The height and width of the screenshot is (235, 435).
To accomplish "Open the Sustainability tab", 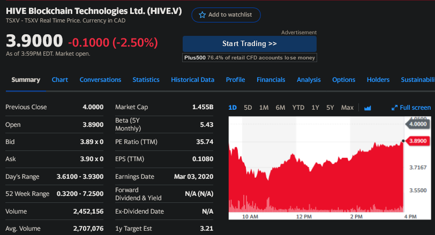I will pyautogui.click(x=418, y=80).
